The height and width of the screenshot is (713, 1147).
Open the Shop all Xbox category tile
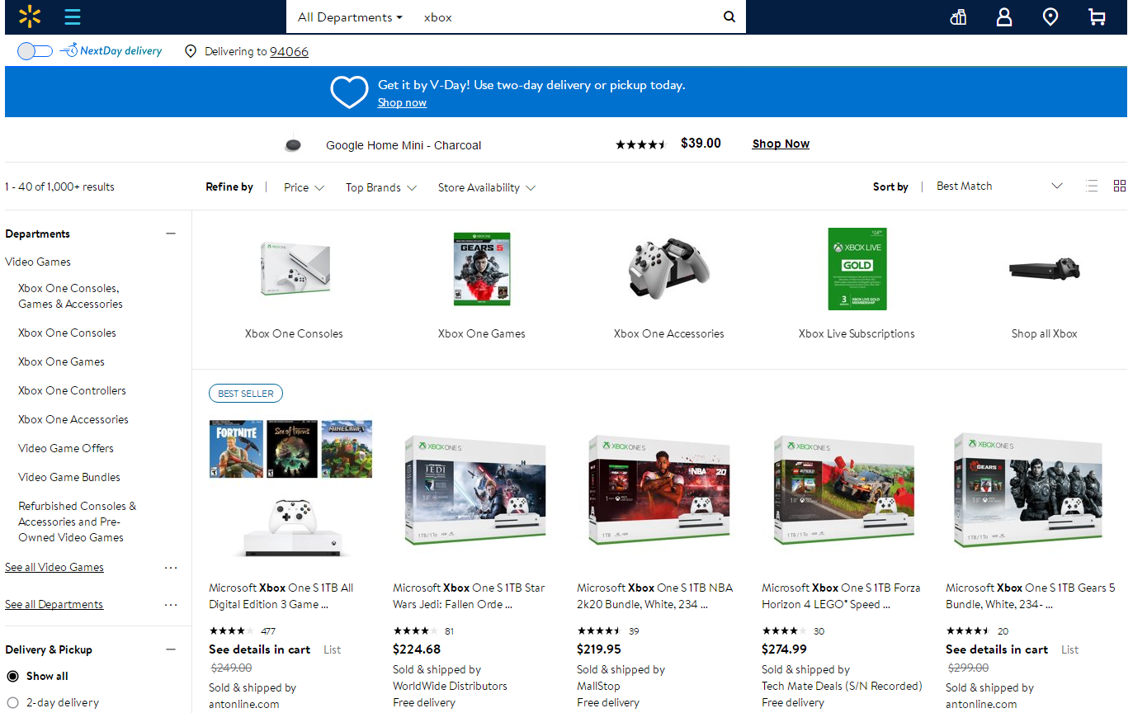point(1045,285)
